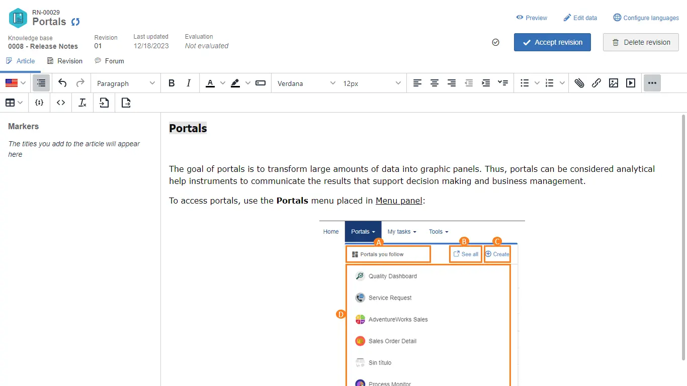Undo the last edit
This screenshot has width=687, height=386.
62,83
